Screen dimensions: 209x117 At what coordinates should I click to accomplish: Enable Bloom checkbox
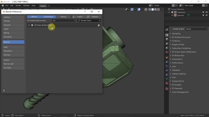(173, 41)
